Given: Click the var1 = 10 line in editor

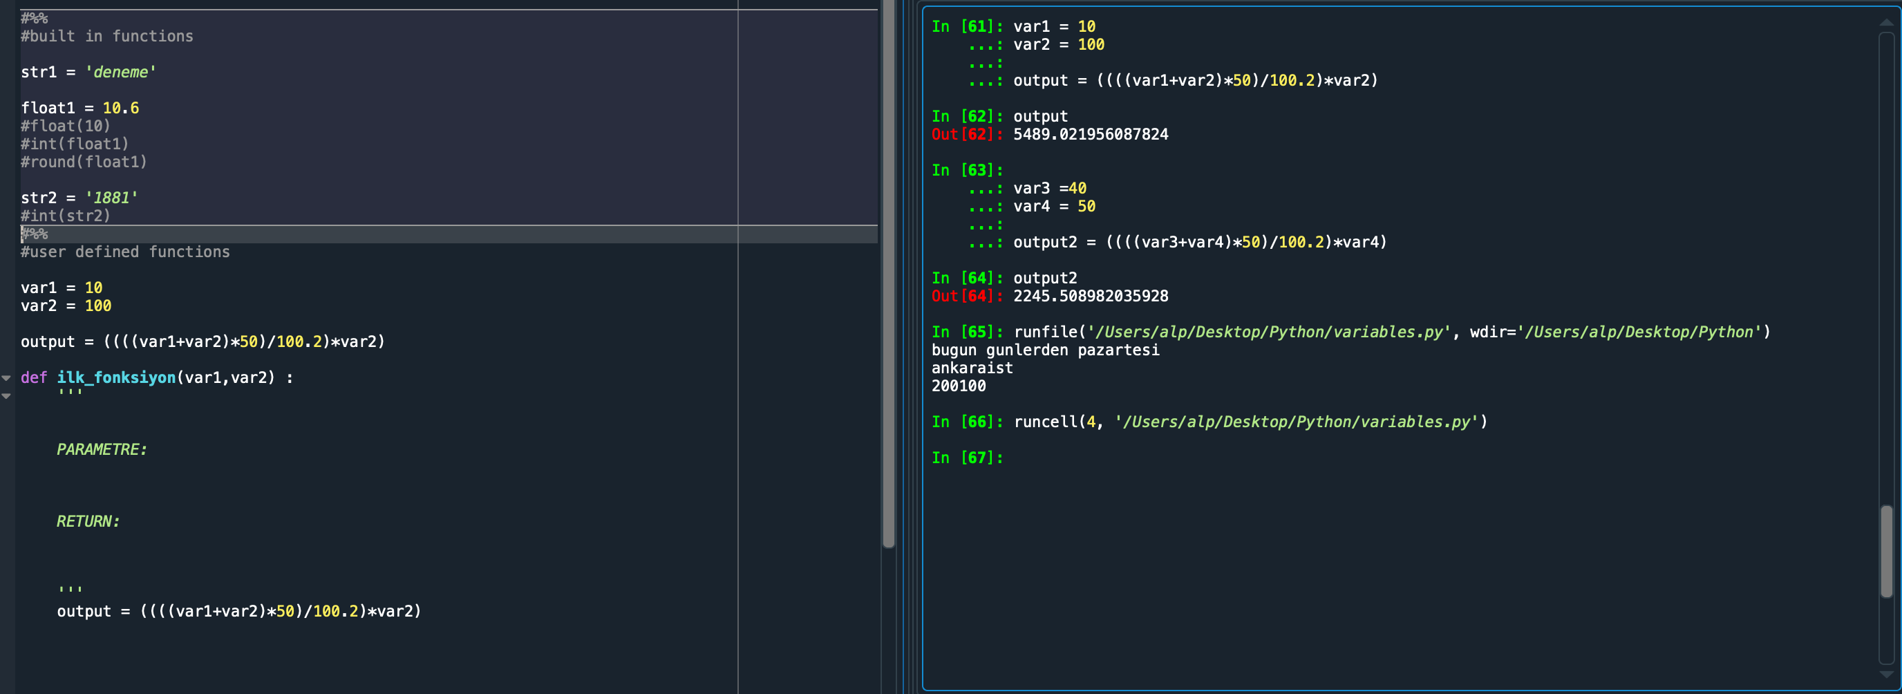Looking at the screenshot, I should tap(62, 288).
